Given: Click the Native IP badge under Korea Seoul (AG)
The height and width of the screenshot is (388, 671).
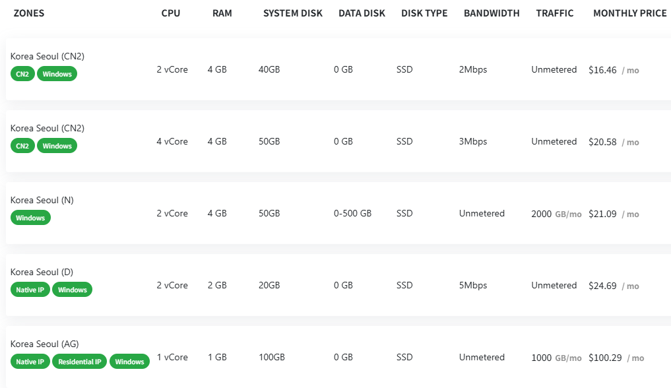Looking at the screenshot, I should click(x=30, y=362).
